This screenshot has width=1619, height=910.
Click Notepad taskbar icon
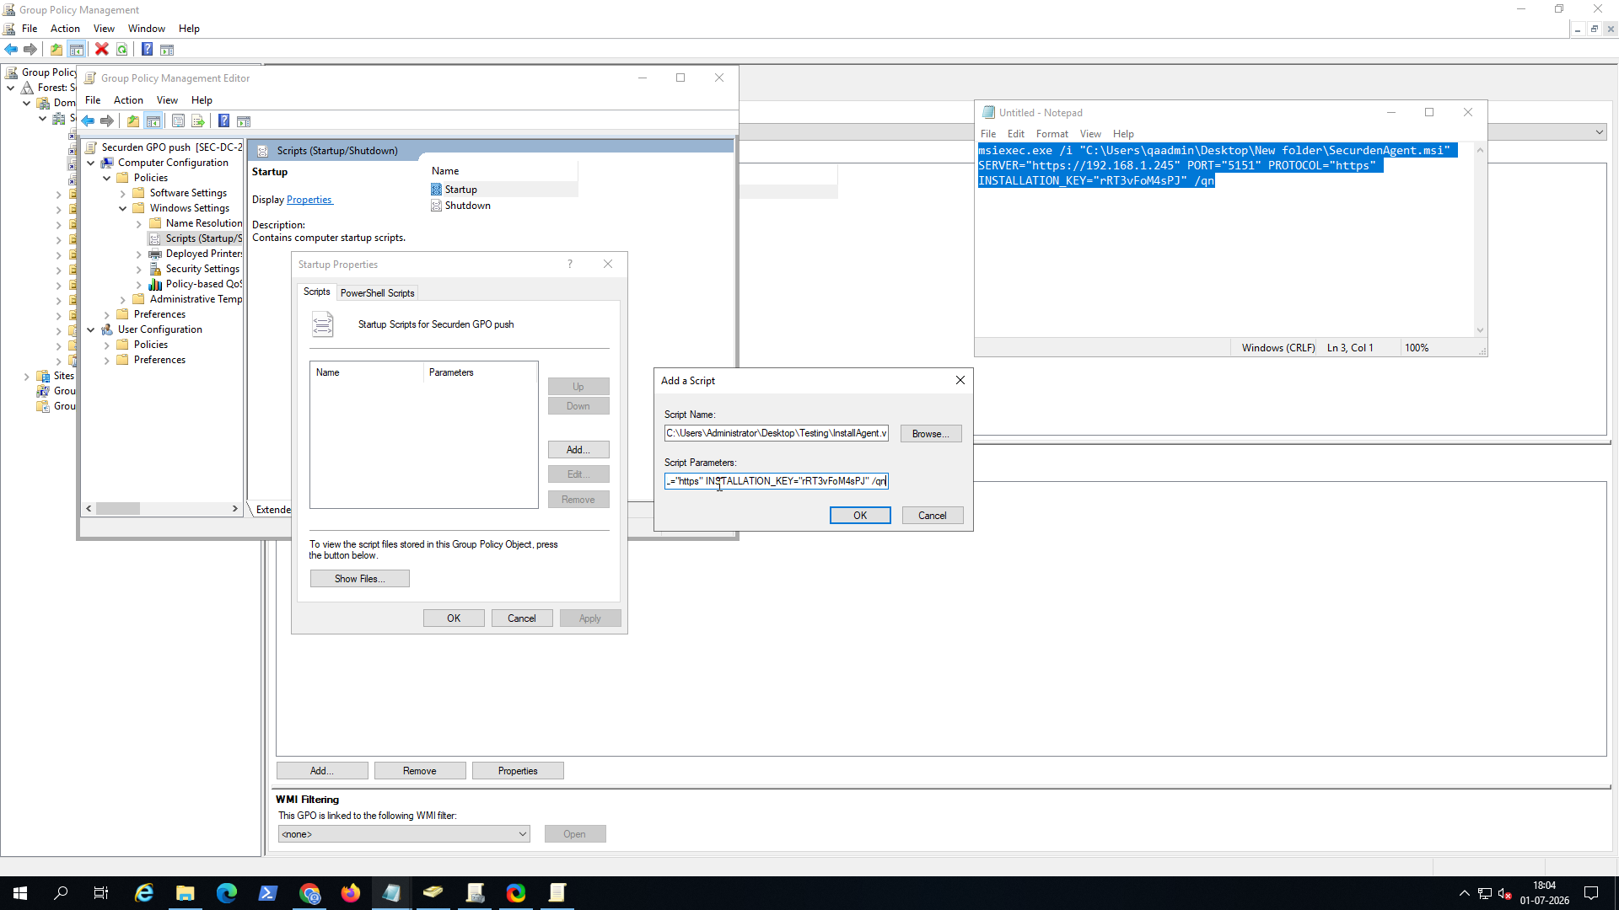point(392,893)
